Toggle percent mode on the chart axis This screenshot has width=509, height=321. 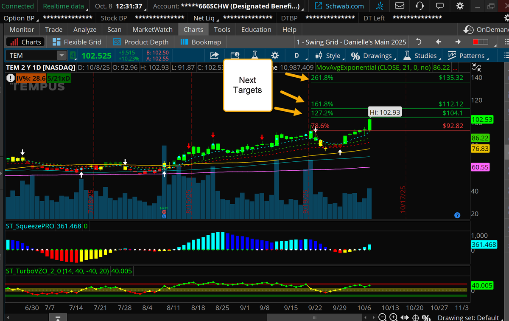click(425, 317)
